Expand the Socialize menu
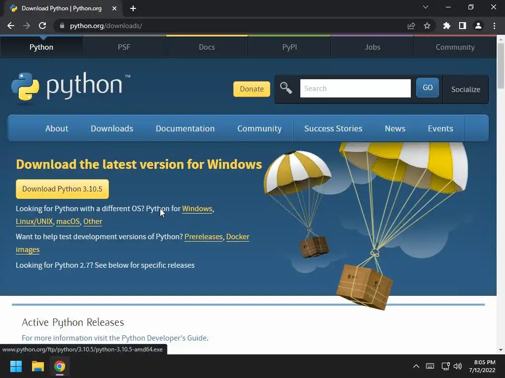This screenshot has height=378, width=505. coord(466,90)
